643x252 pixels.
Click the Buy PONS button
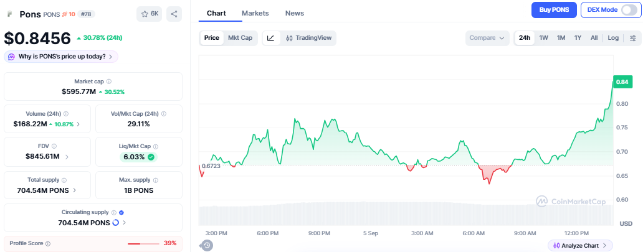554,10
